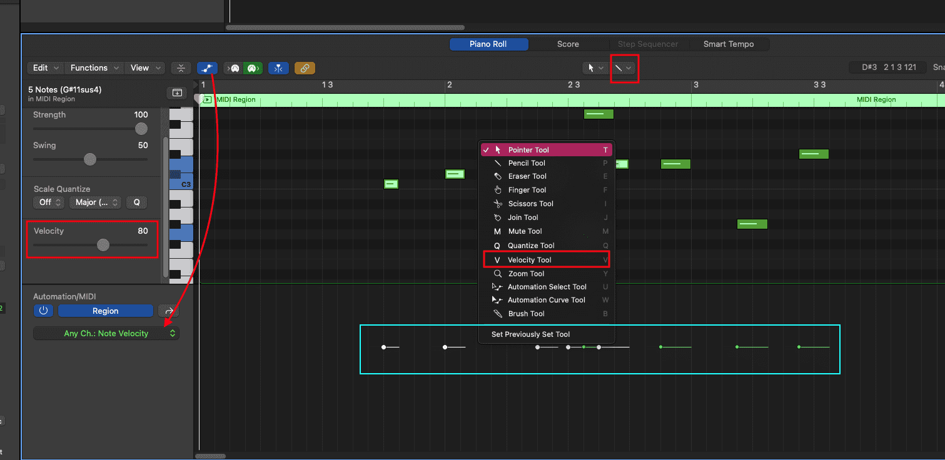This screenshot has height=460, width=945.
Task: Toggle the Show/Hide Automation button
Action: click(207, 68)
